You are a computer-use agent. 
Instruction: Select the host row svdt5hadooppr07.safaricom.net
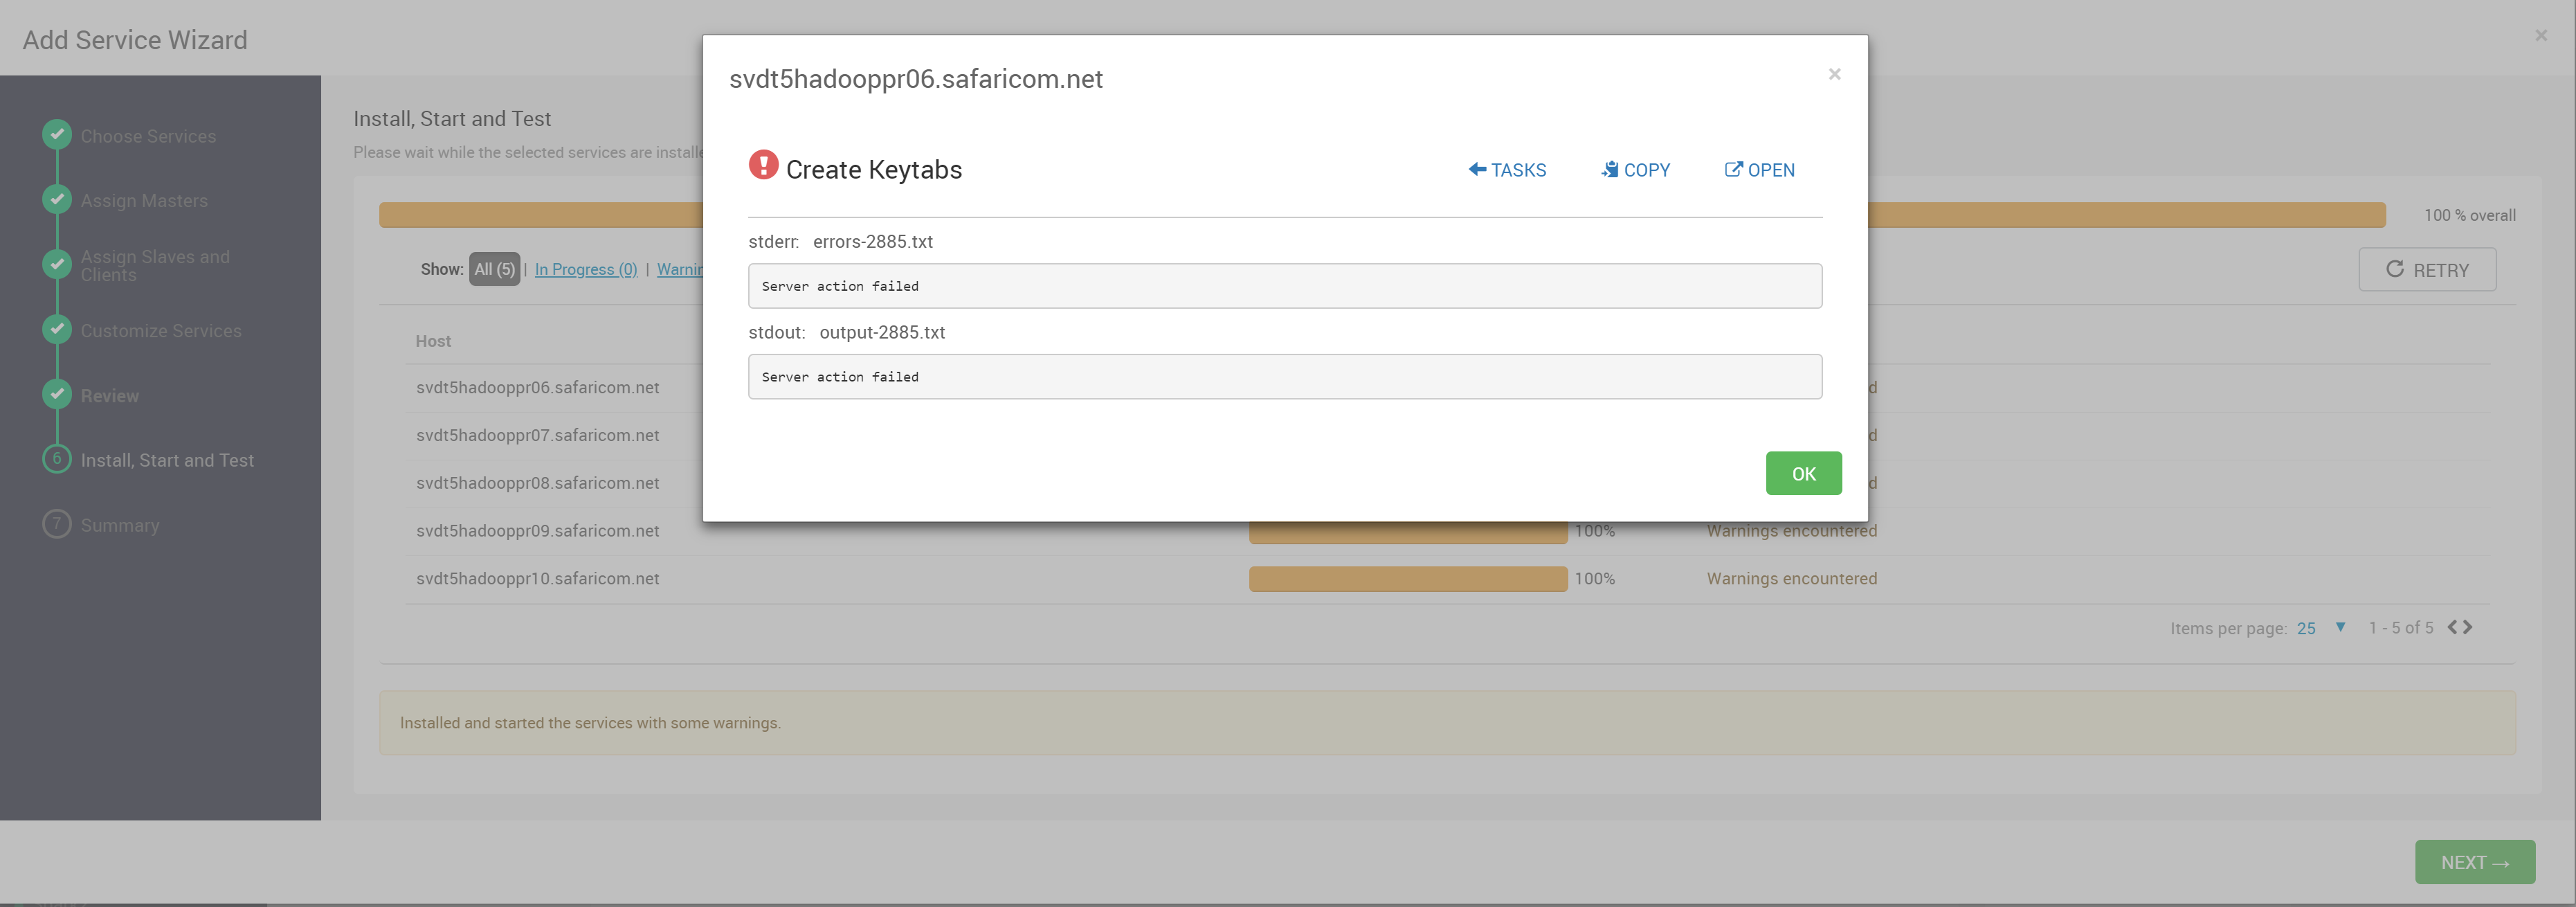point(537,435)
